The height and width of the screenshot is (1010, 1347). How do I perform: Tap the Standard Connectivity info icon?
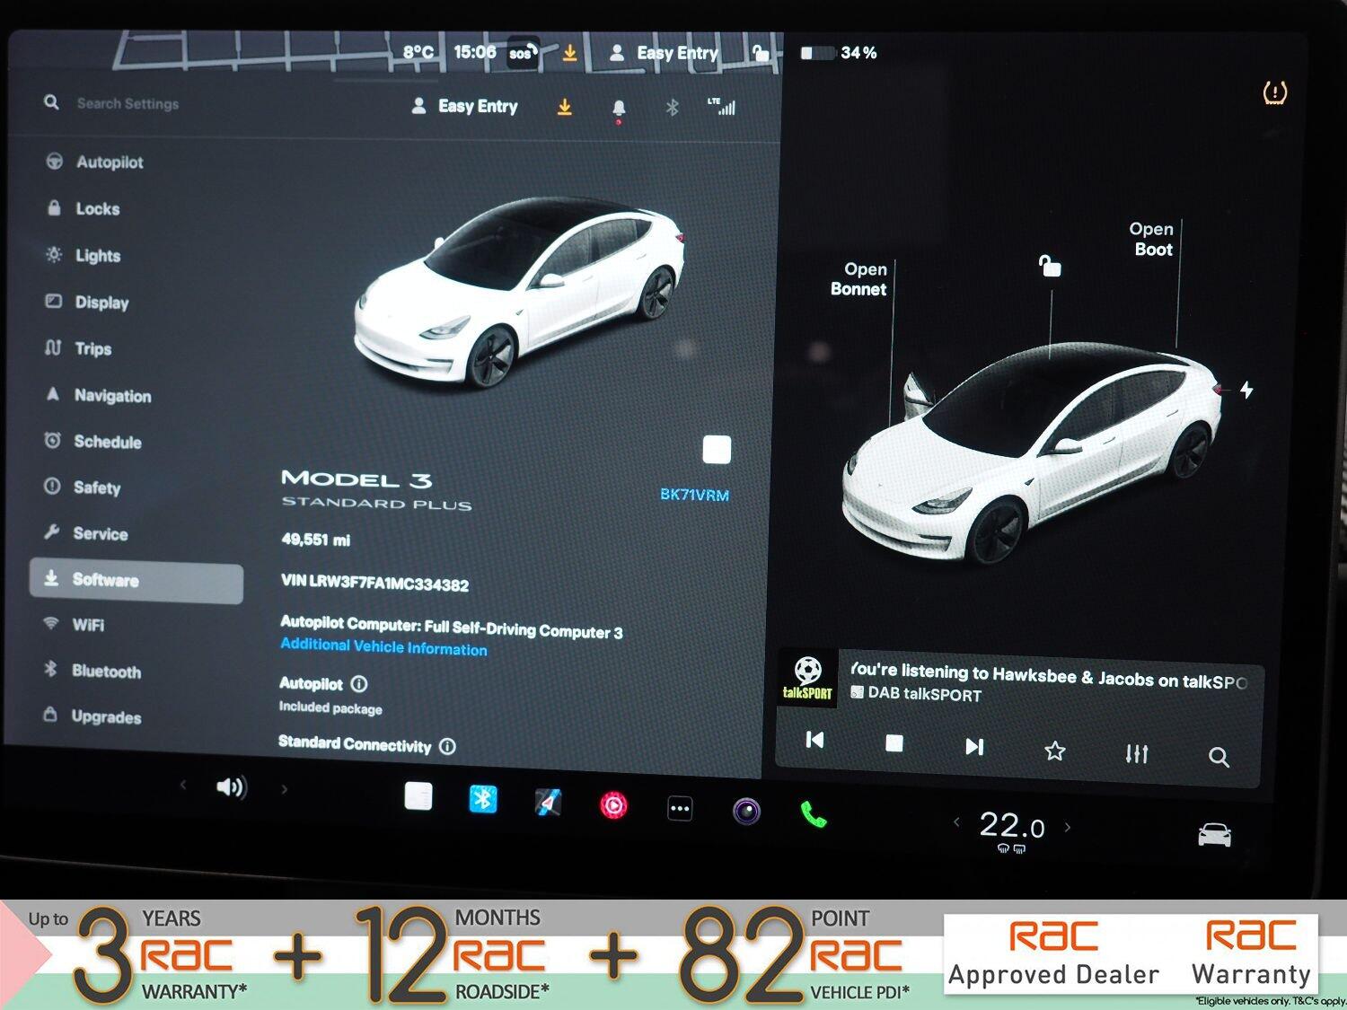coord(447,746)
